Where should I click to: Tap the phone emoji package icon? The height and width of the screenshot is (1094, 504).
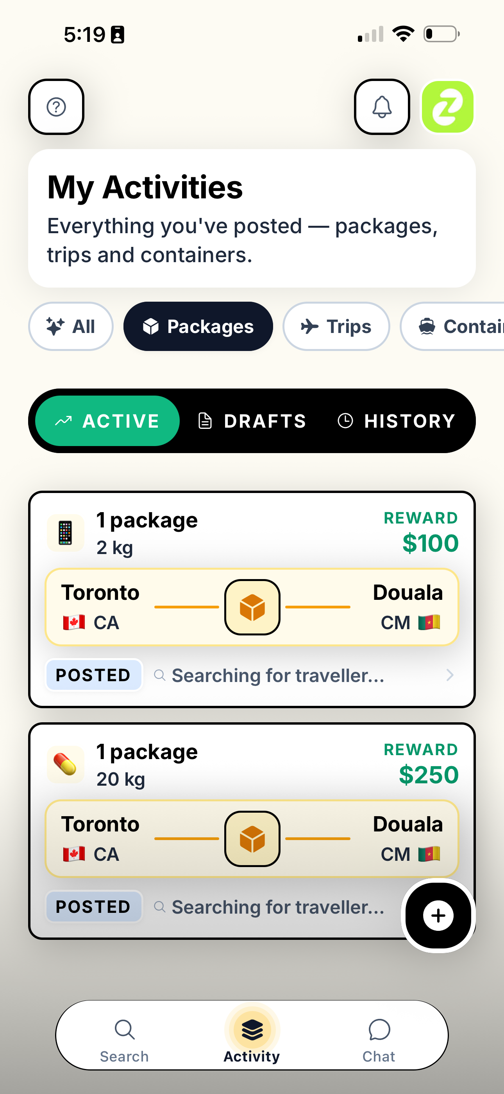(65, 533)
